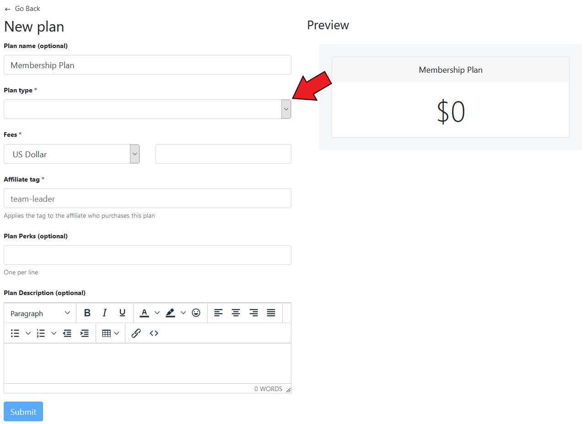Center align the description text

(x=236, y=313)
